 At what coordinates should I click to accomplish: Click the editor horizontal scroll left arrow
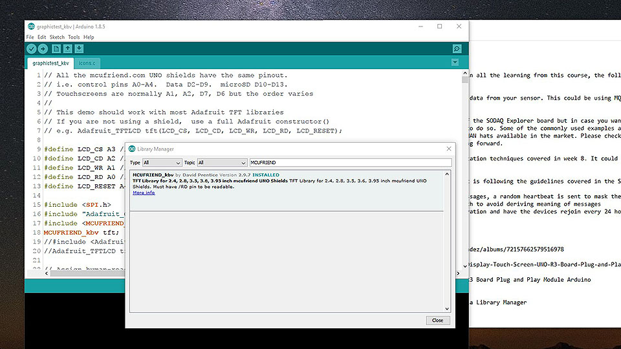pyautogui.click(x=47, y=273)
